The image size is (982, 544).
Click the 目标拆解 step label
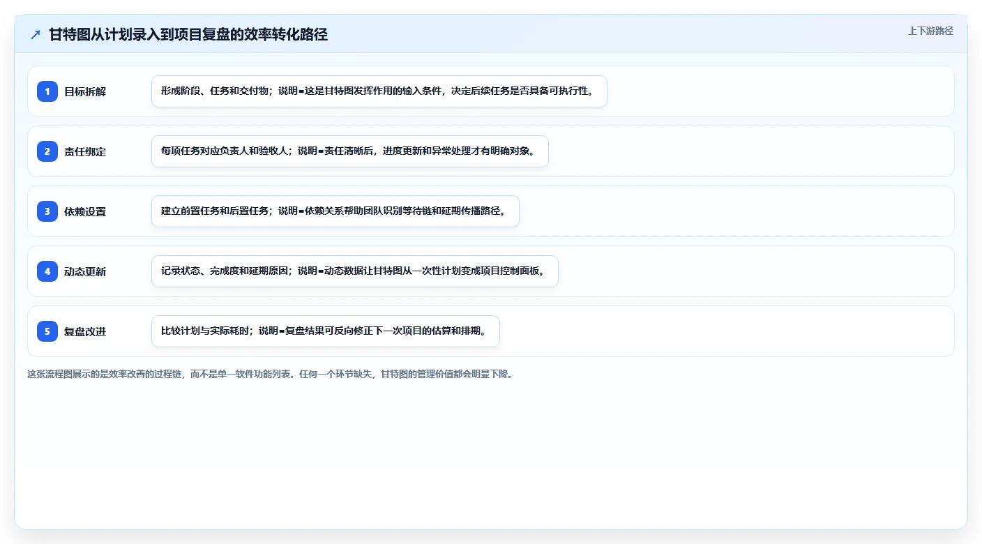click(x=85, y=91)
